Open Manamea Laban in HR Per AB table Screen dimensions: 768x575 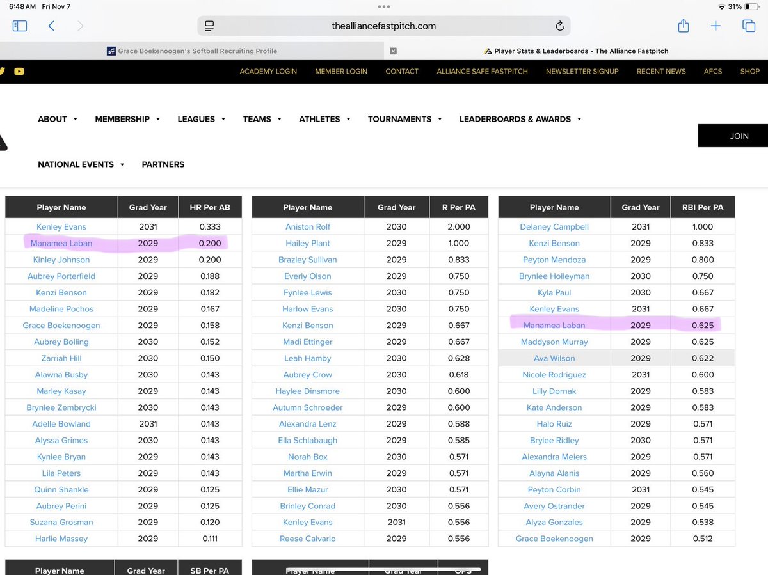[x=61, y=243]
